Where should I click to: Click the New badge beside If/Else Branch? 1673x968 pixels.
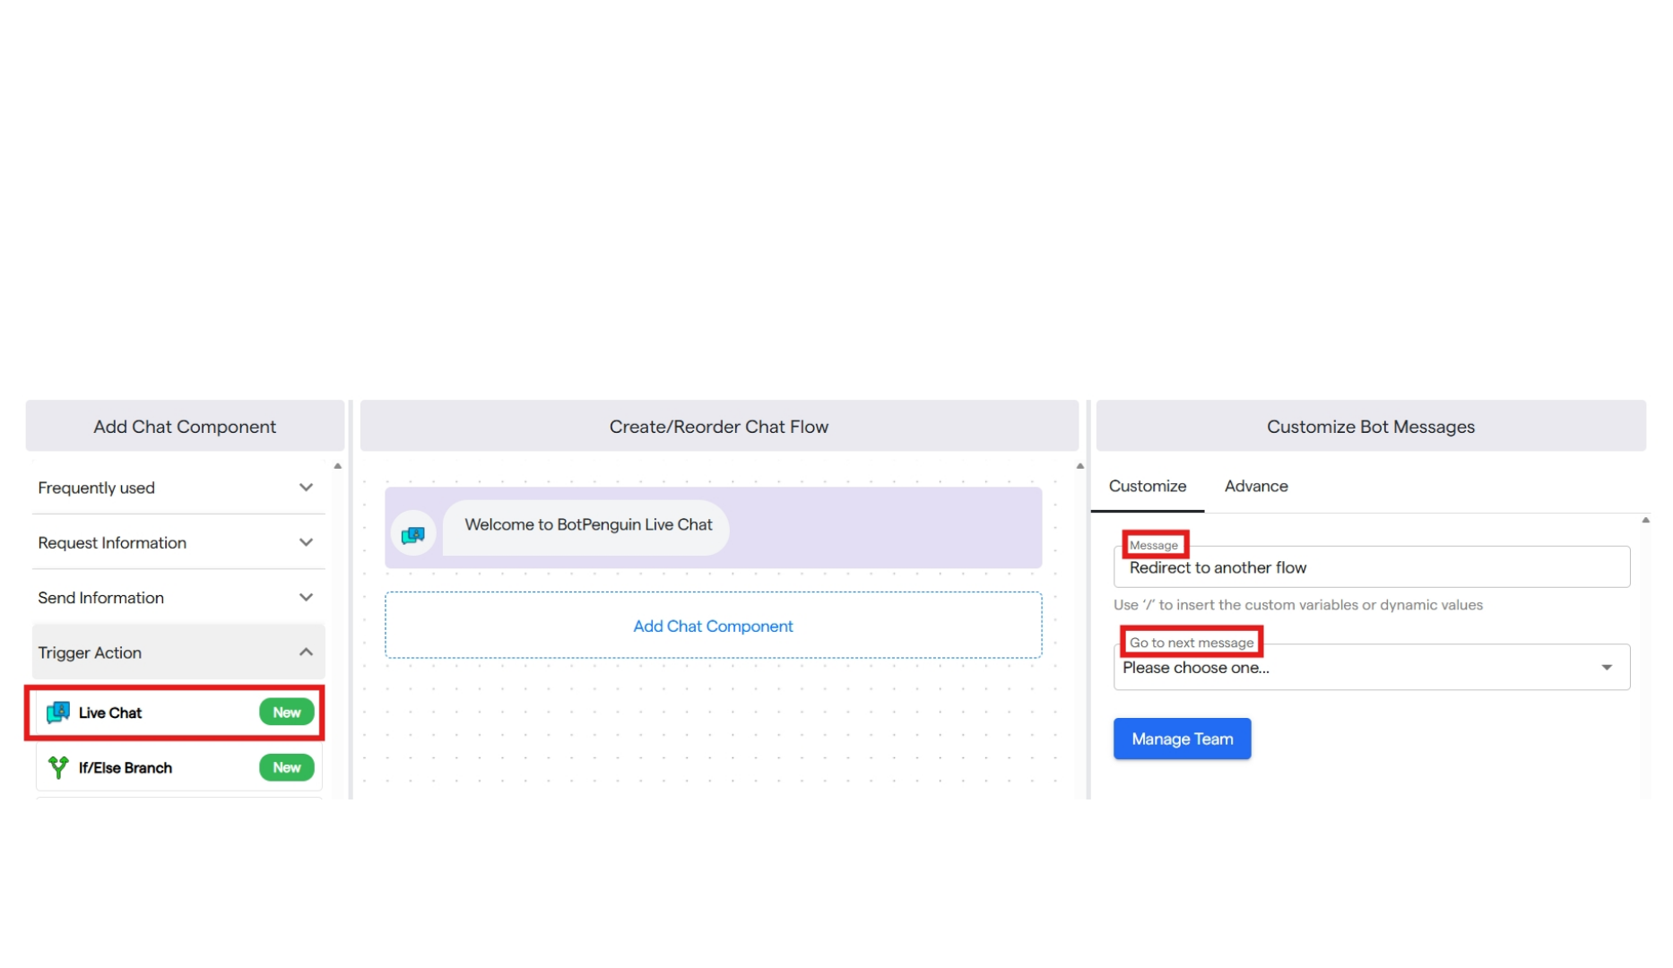[x=286, y=767]
